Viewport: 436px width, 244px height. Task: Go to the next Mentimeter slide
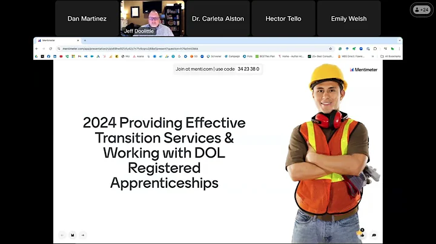(83, 235)
